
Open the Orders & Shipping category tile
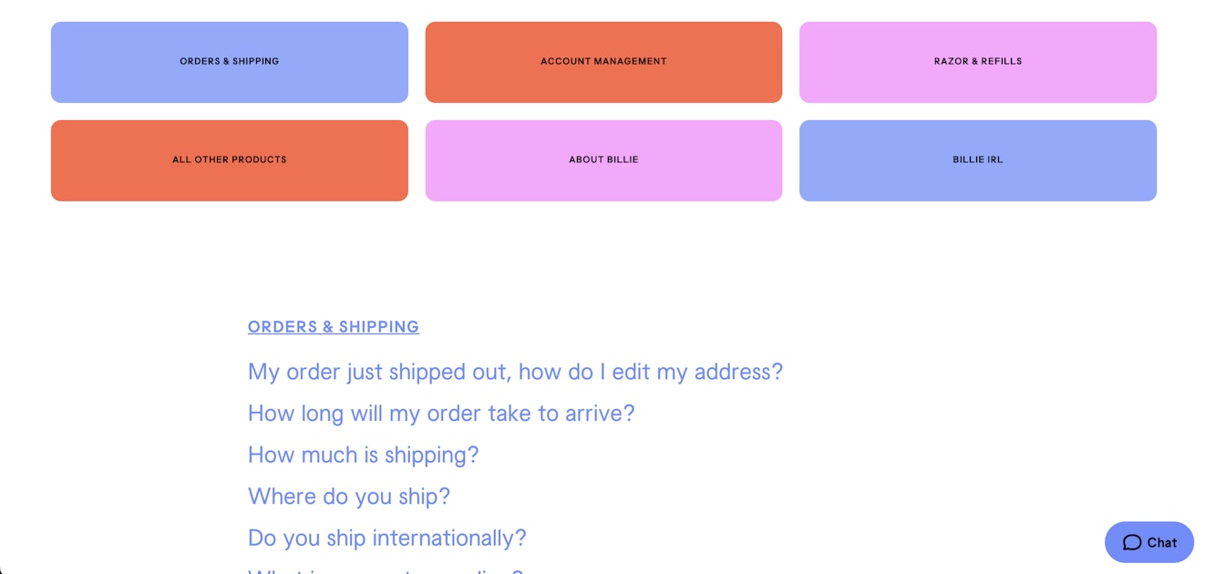click(230, 62)
